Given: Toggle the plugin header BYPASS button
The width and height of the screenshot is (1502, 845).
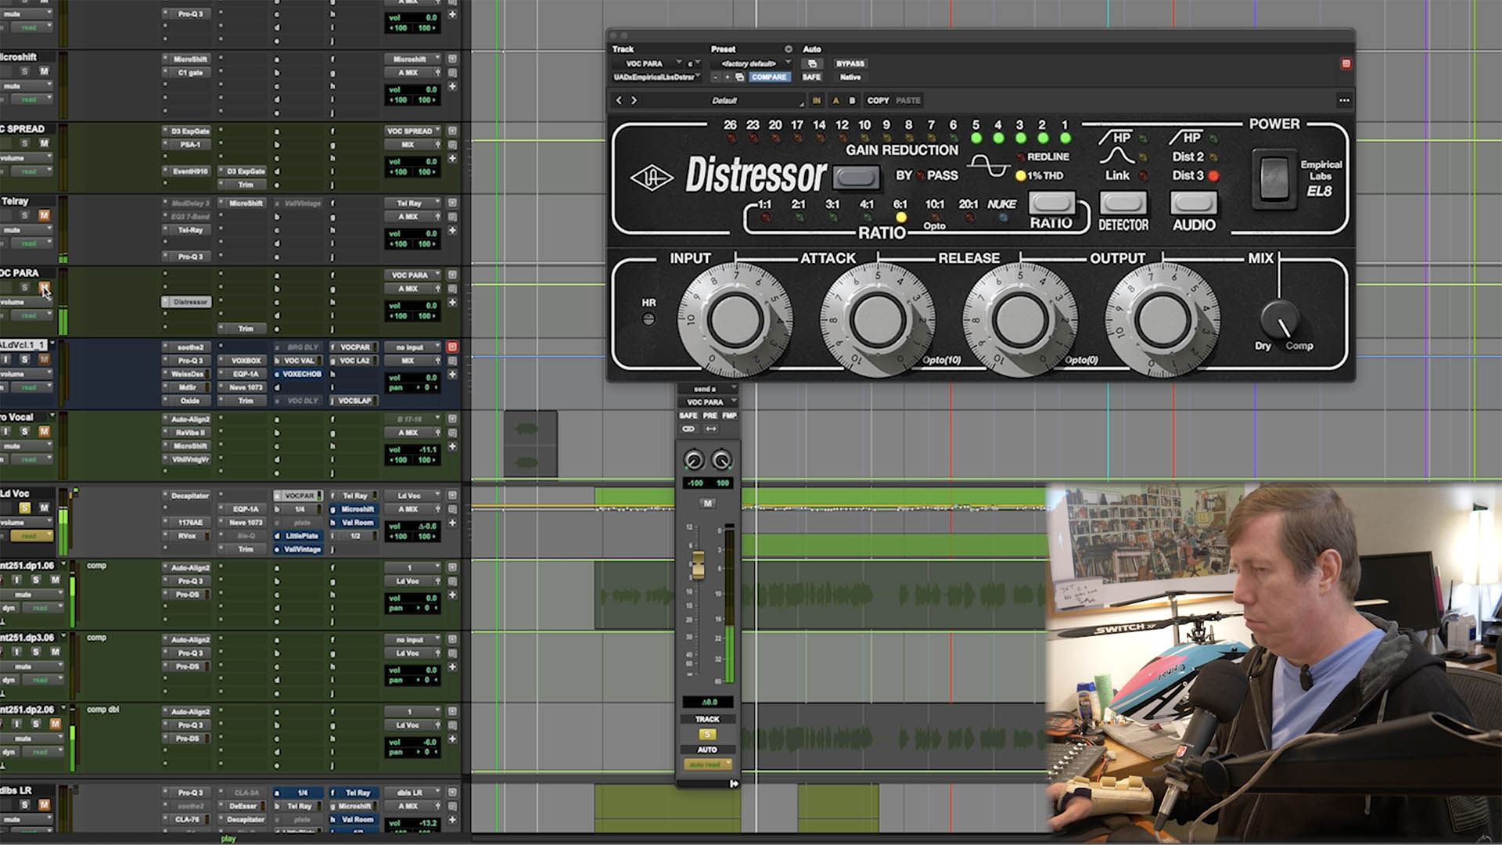Looking at the screenshot, I should (850, 63).
